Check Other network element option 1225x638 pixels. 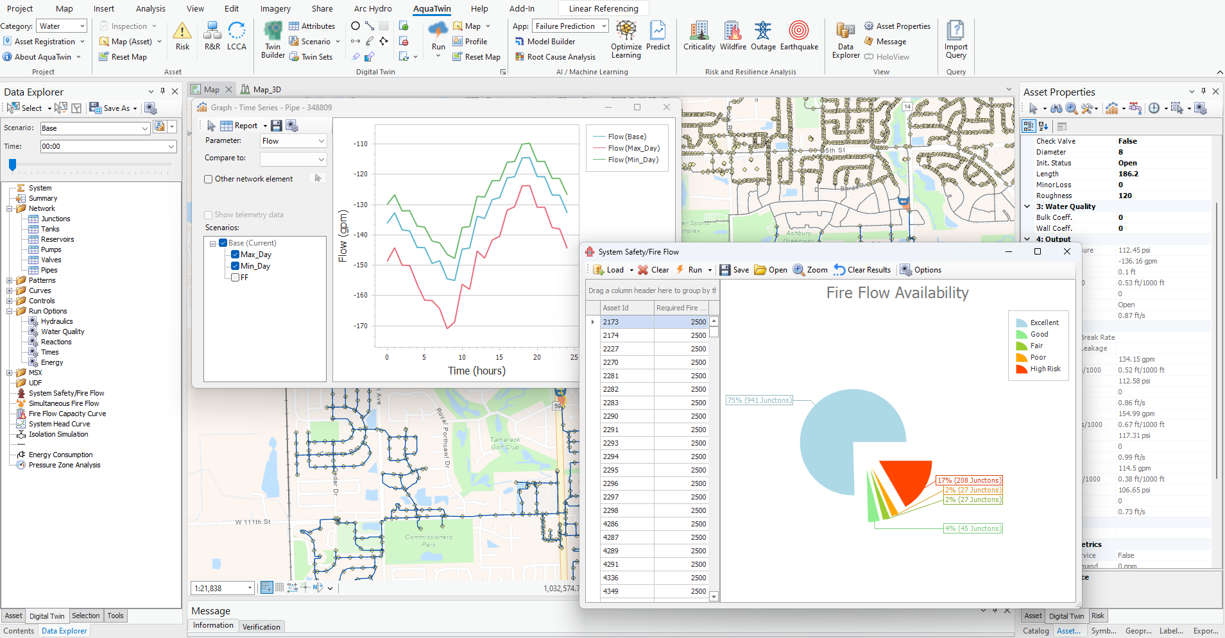coord(209,180)
